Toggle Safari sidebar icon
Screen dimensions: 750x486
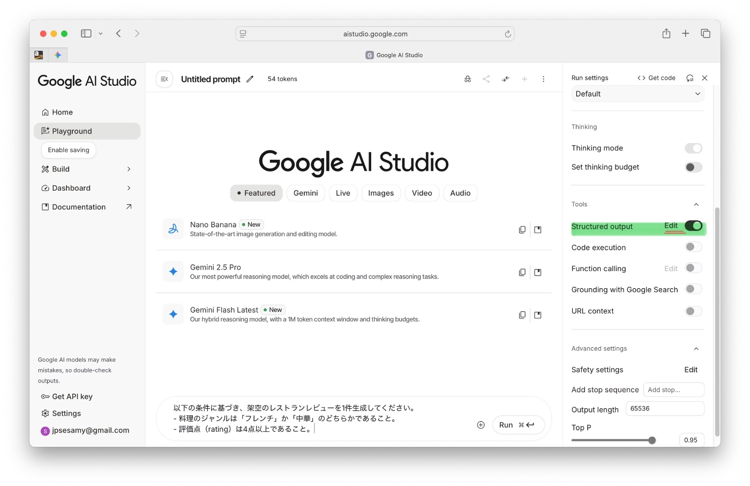pos(86,33)
